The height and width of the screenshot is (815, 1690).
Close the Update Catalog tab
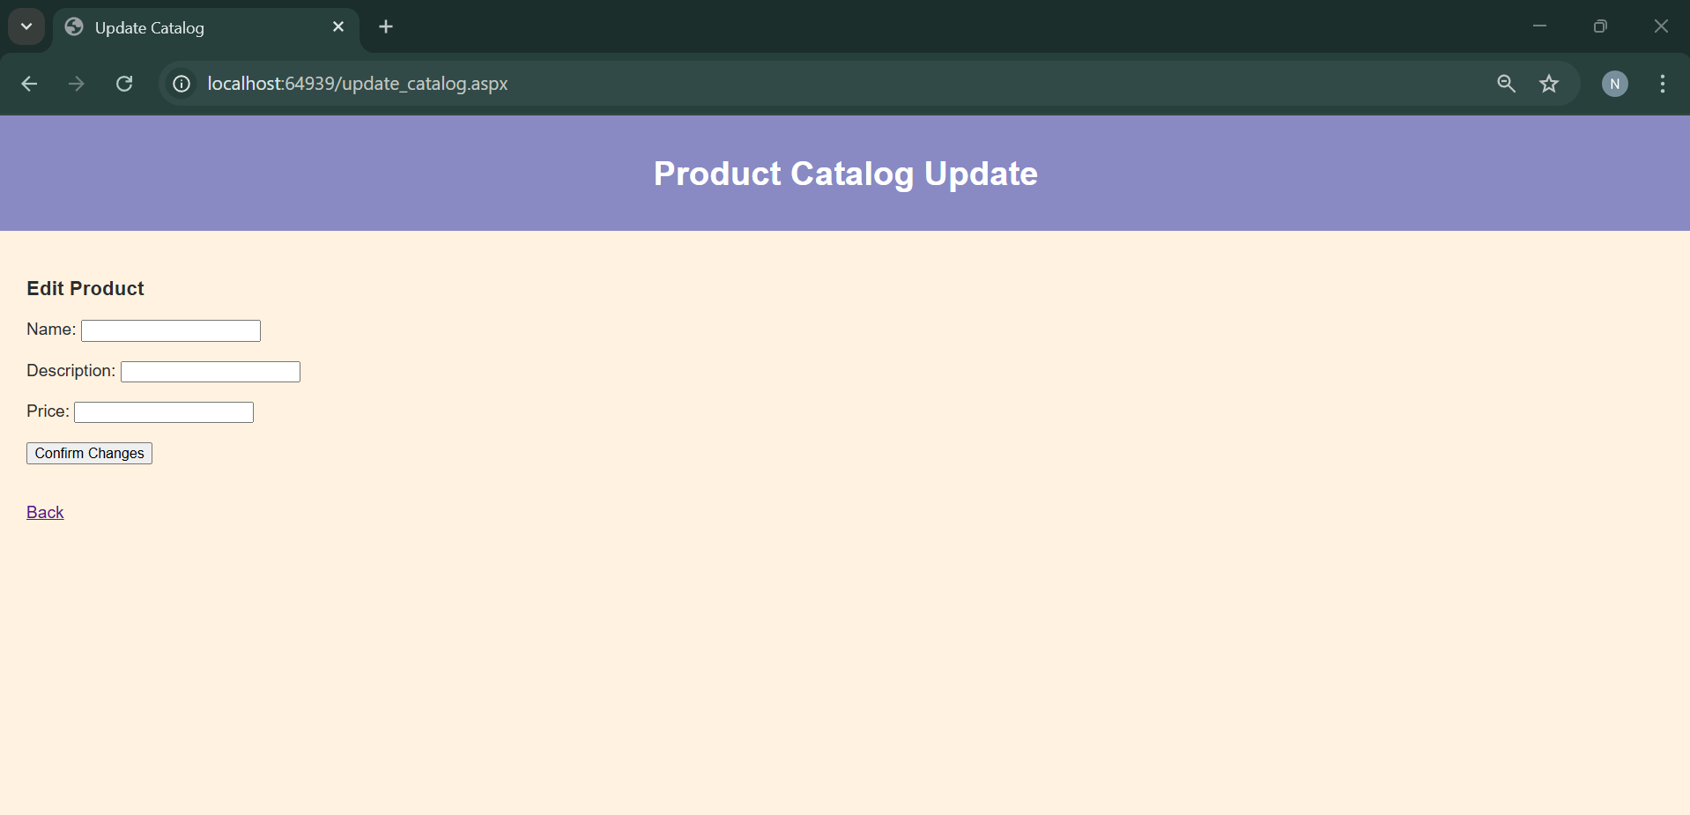[338, 26]
